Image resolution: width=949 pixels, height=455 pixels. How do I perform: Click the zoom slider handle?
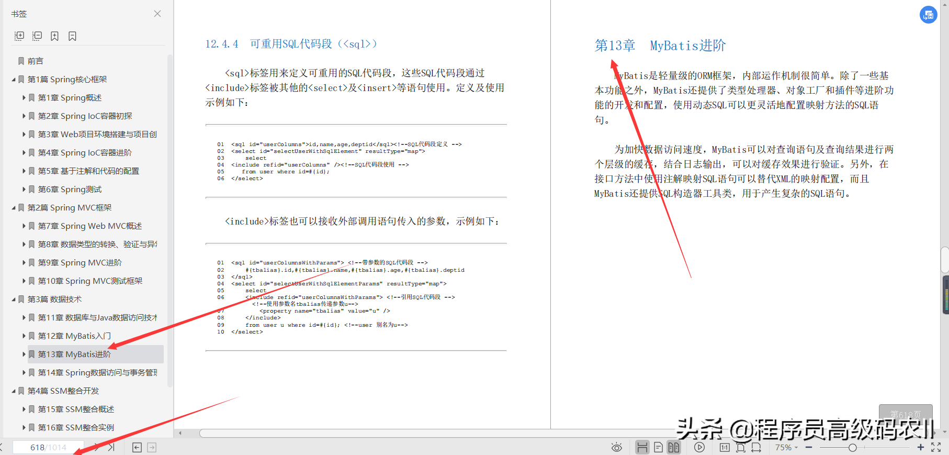[853, 447]
